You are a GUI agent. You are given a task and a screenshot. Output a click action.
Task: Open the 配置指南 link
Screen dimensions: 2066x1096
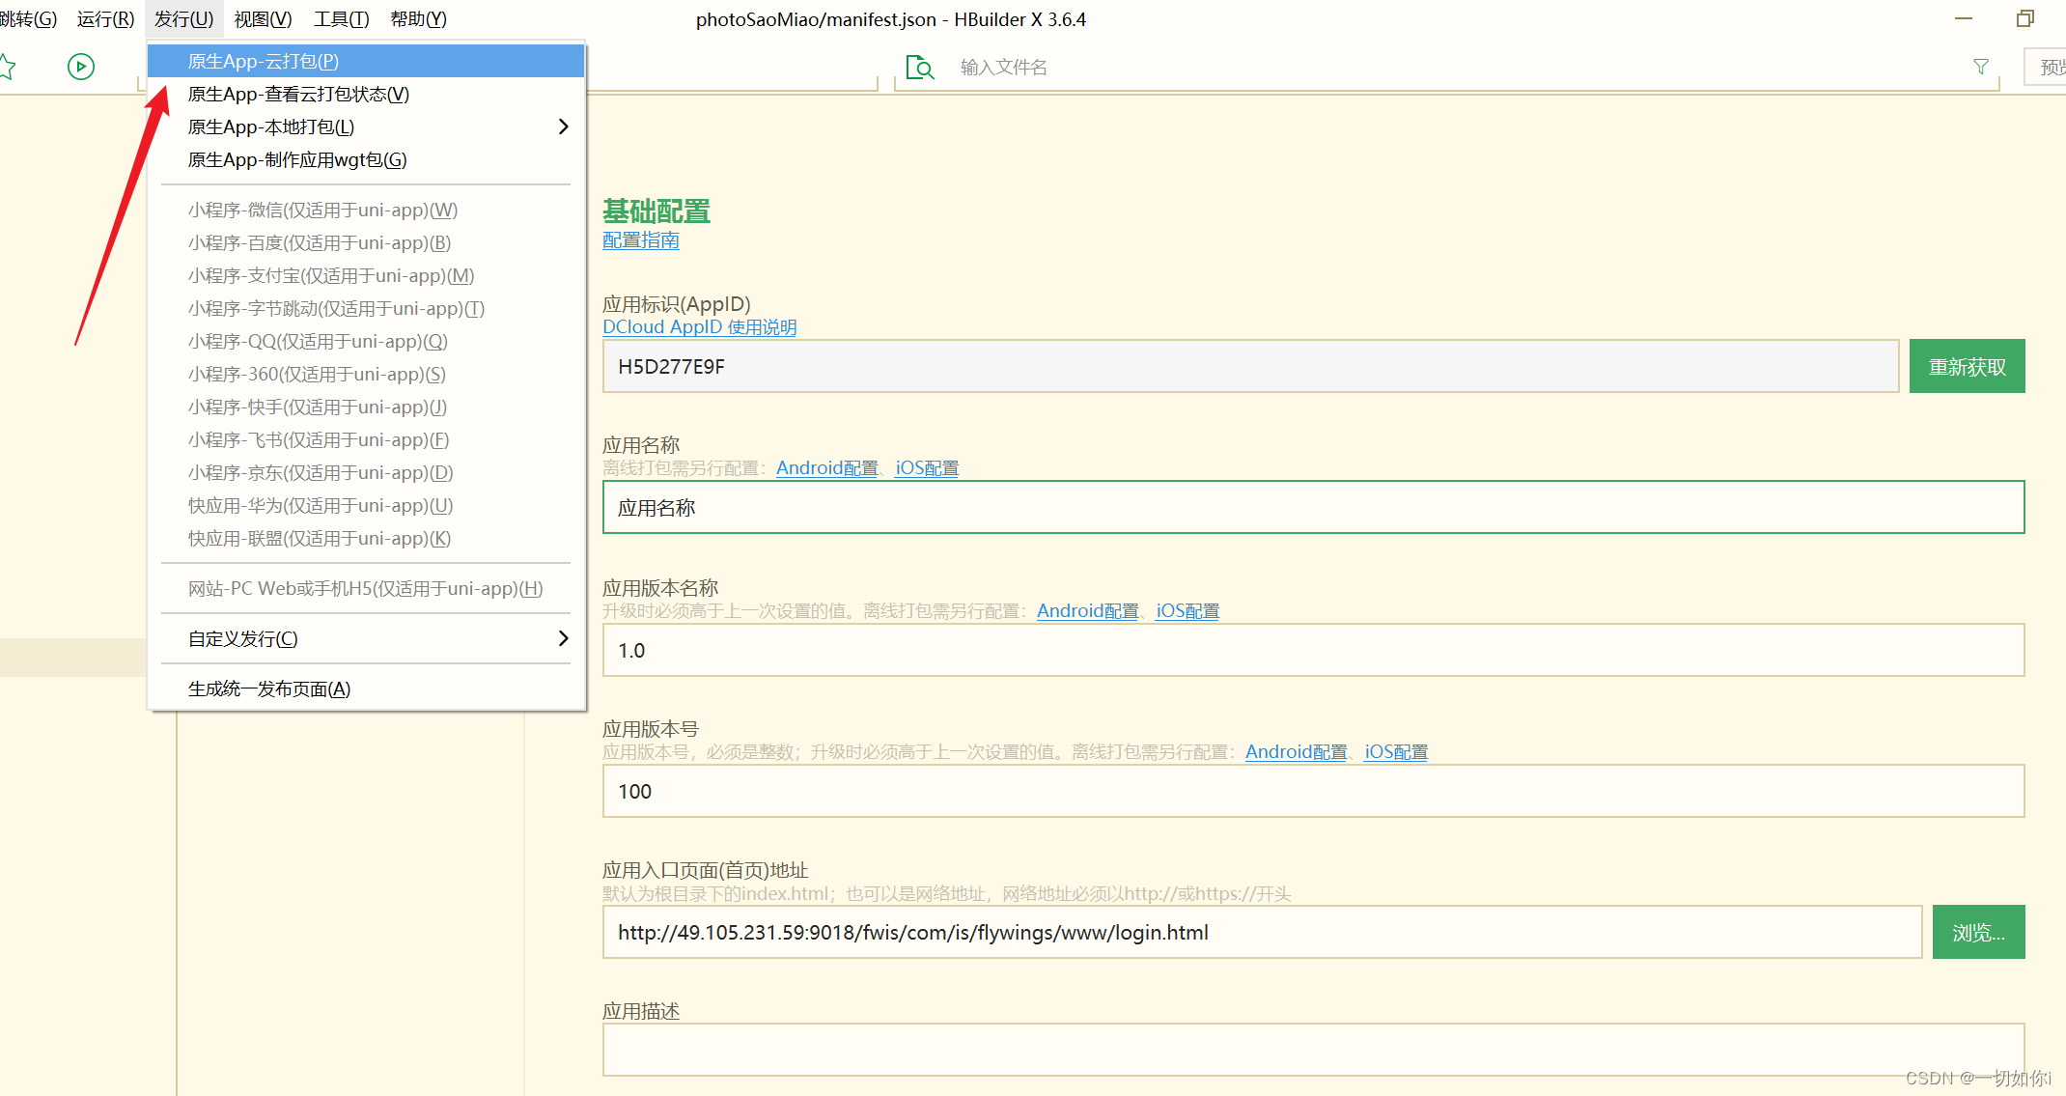[x=641, y=240]
